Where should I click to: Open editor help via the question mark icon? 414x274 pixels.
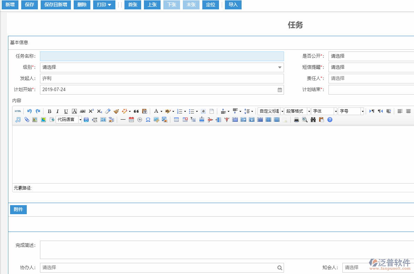(329, 120)
